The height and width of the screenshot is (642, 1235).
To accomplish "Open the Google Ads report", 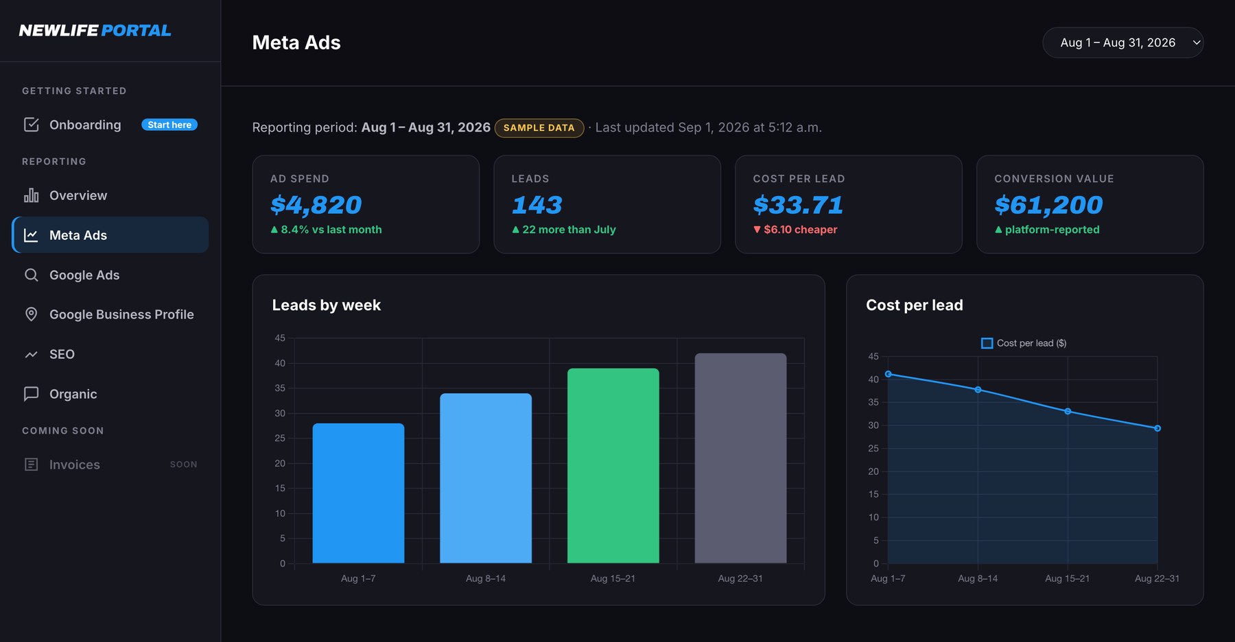I will 110,275.
